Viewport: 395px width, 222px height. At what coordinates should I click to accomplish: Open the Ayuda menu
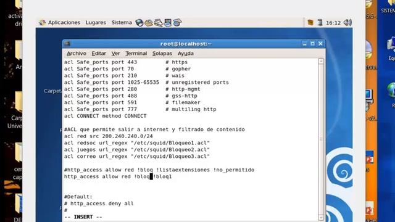186,54
